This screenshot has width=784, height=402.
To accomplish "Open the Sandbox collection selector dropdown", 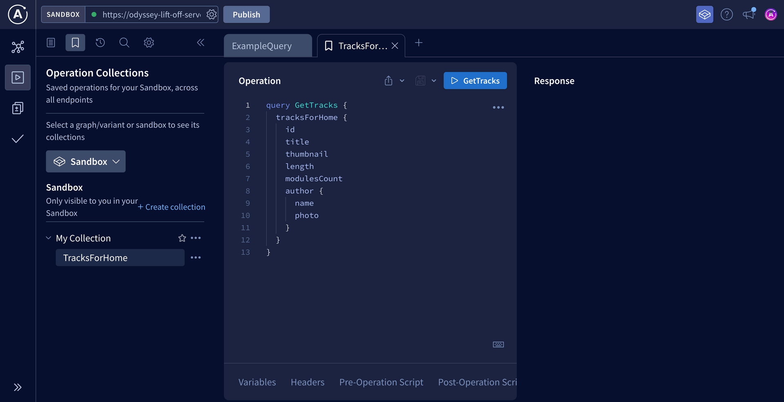I will tap(86, 162).
